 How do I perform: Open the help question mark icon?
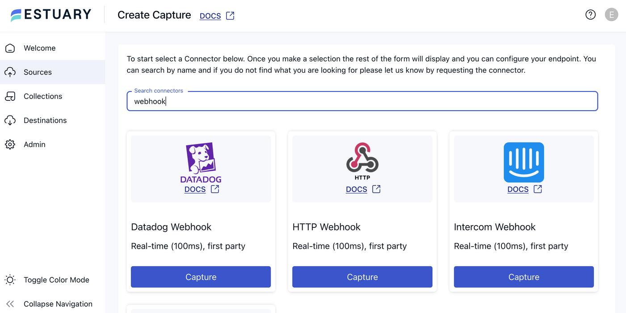point(590,15)
